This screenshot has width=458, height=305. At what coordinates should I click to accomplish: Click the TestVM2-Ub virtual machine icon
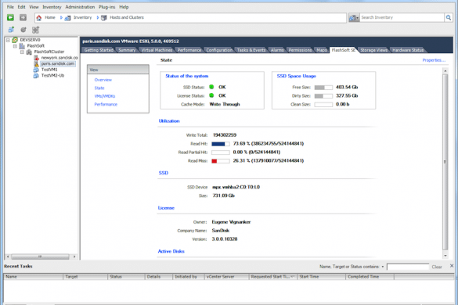(36, 76)
